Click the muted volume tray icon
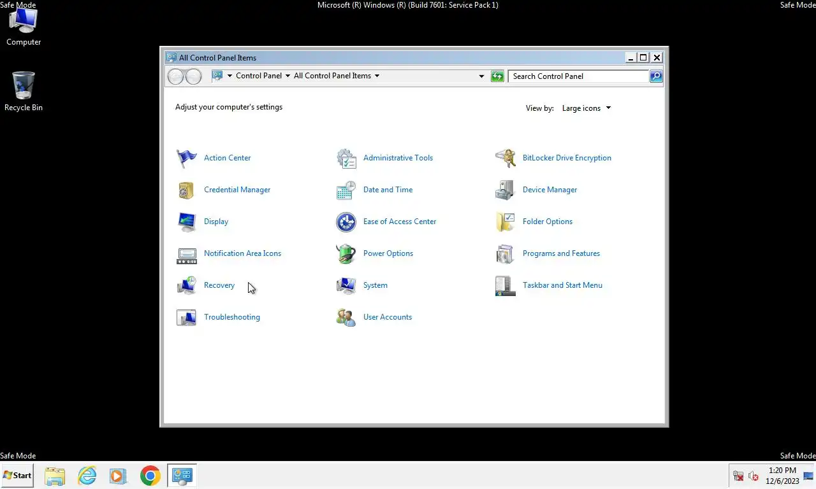Viewport: 816px width, 489px height. coord(753,476)
